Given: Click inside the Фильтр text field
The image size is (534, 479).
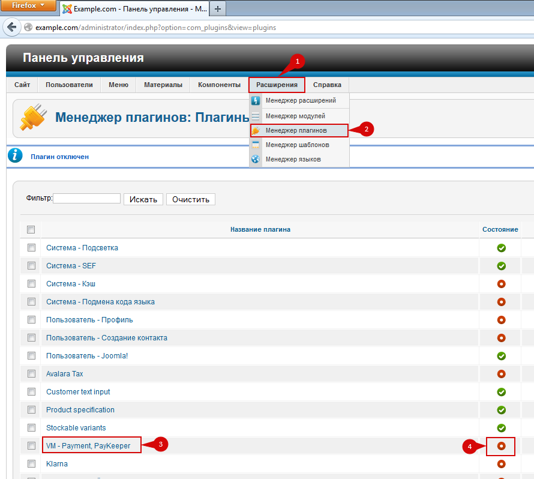Looking at the screenshot, I should (x=87, y=199).
